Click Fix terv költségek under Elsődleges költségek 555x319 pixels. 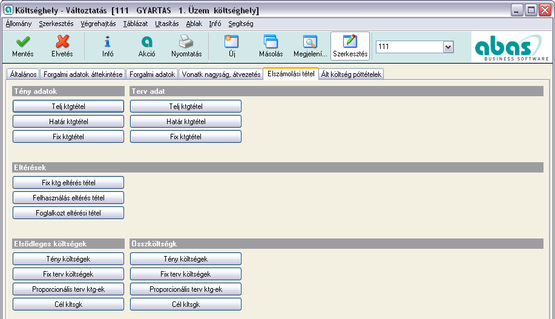(68, 274)
